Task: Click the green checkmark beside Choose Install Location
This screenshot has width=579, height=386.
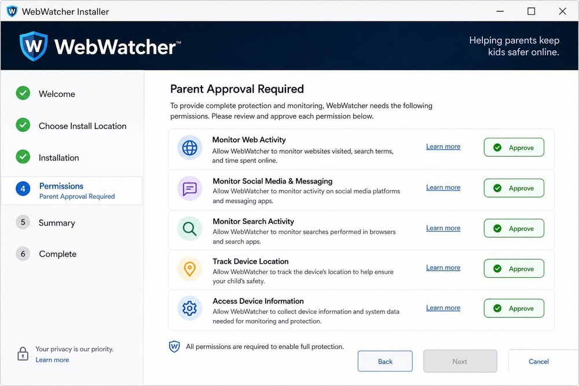Action: tap(23, 125)
